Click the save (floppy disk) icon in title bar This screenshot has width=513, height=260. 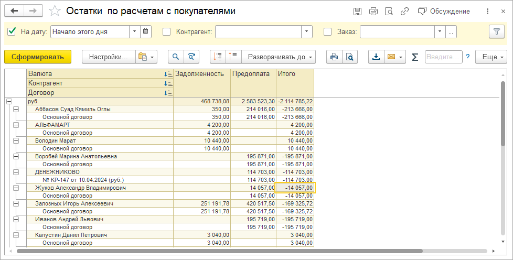click(x=357, y=11)
